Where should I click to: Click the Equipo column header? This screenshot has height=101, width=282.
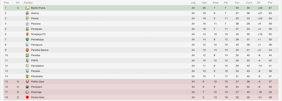pyautogui.click(x=28, y=3)
